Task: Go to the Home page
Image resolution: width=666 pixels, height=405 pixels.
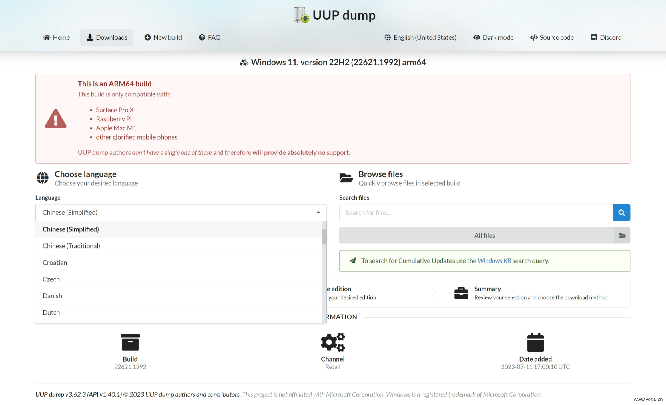Action: (x=57, y=37)
